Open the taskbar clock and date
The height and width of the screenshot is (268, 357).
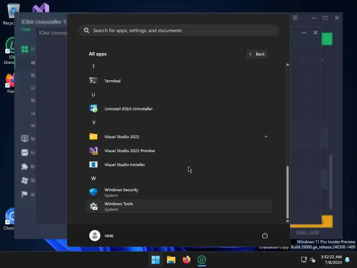point(331,260)
